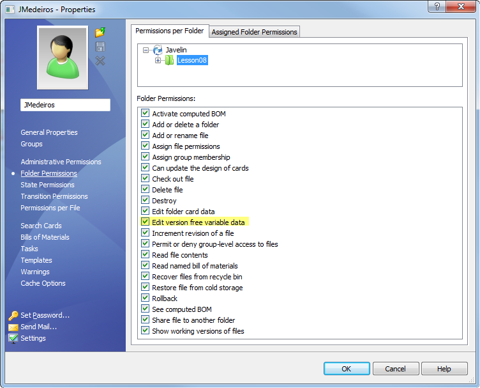Click the Send Mail envelope icon
This screenshot has width=480, height=388.
click(x=13, y=327)
